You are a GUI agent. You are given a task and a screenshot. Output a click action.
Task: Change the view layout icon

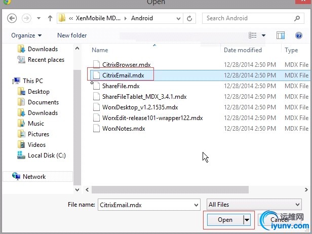click(253, 35)
